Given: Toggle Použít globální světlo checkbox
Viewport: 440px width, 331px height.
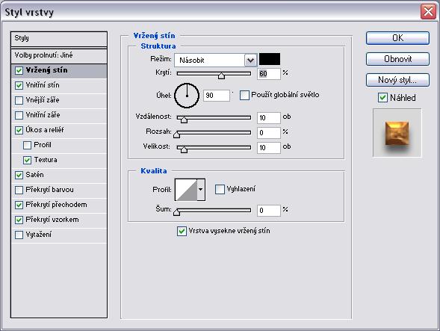Looking at the screenshot, I should [x=244, y=95].
